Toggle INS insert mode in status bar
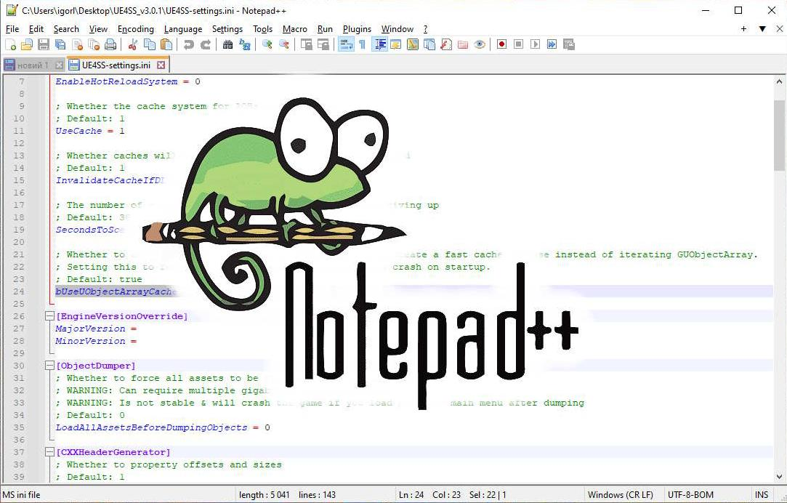Image resolution: width=787 pixels, height=503 pixels. point(762,495)
